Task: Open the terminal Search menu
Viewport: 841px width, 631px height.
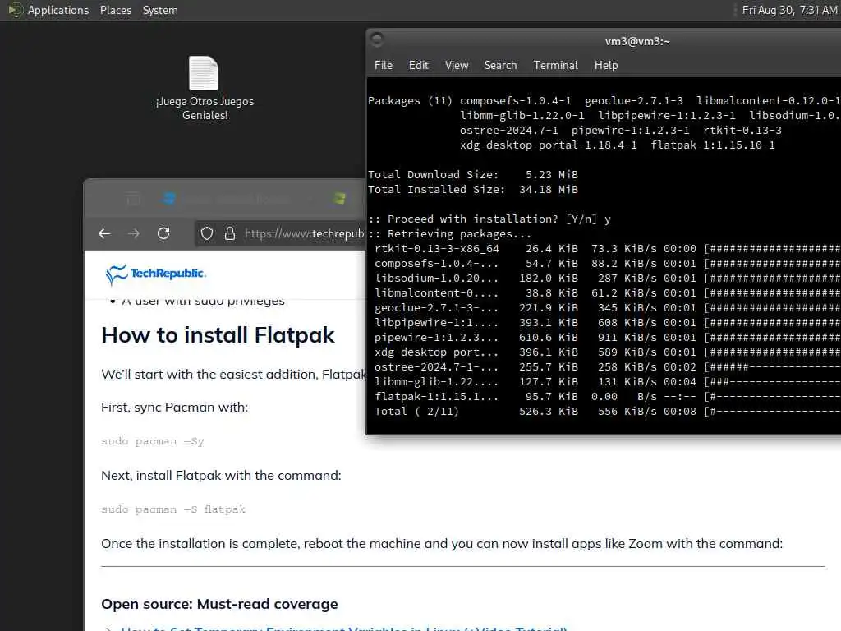Action: pyautogui.click(x=500, y=65)
